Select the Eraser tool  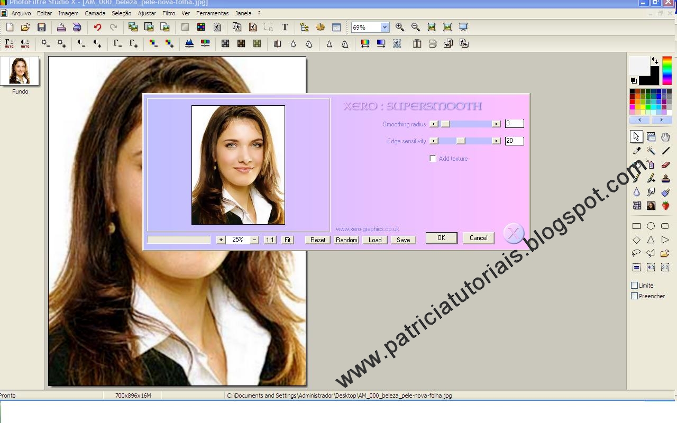[665, 165]
